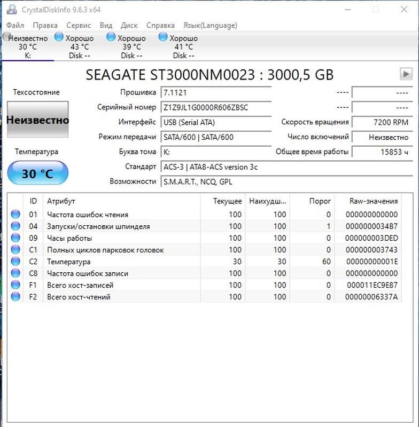The height and width of the screenshot is (427, 419).
Task: Select the K: disk tab at 30 °C
Action: pyautogui.click(x=28, y=46)
